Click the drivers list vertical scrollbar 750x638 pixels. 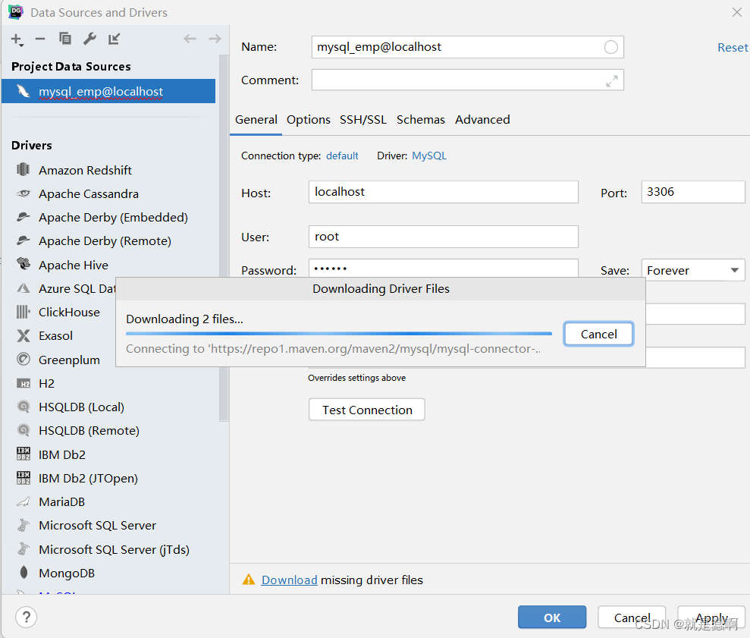point(224,238)
